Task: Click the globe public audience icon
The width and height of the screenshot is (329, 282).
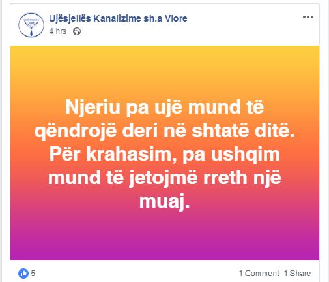Action: point(77,31)
